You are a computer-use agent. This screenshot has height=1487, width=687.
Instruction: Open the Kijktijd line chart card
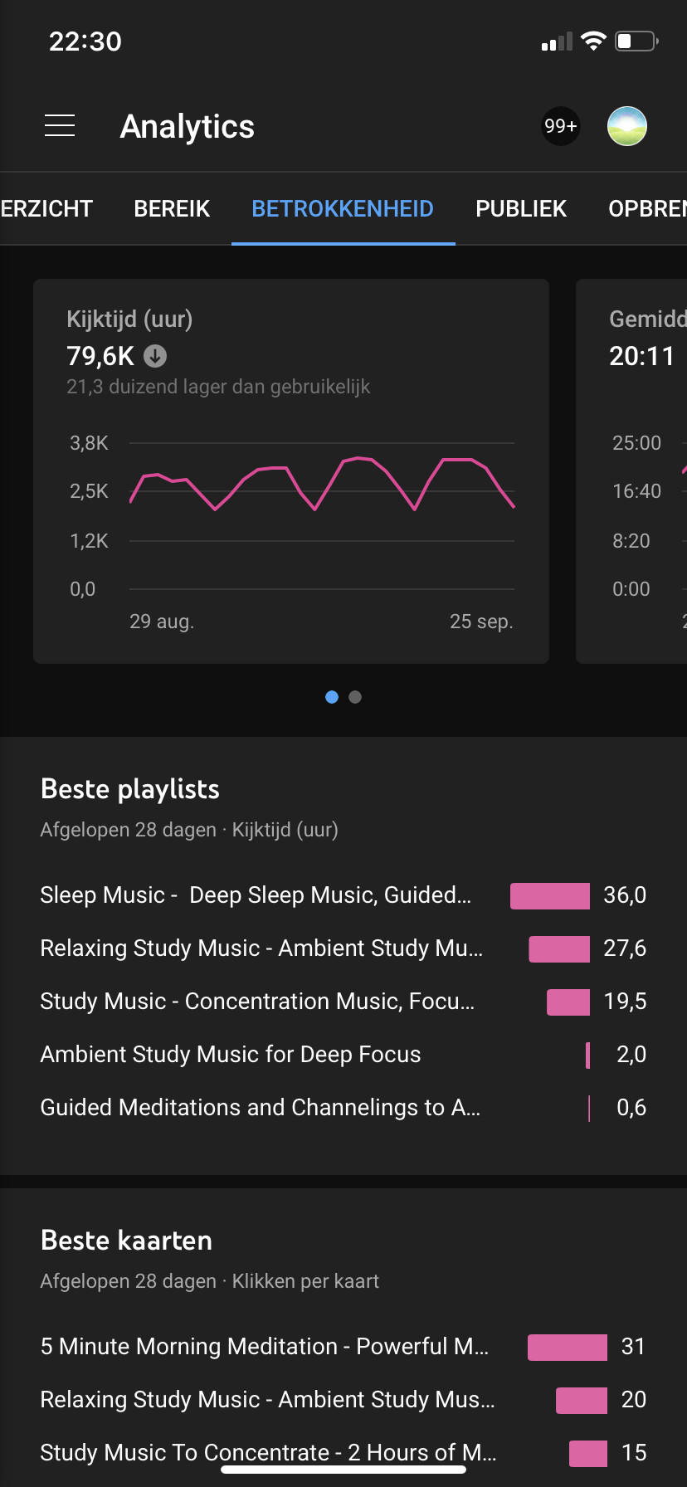point(290,471)
